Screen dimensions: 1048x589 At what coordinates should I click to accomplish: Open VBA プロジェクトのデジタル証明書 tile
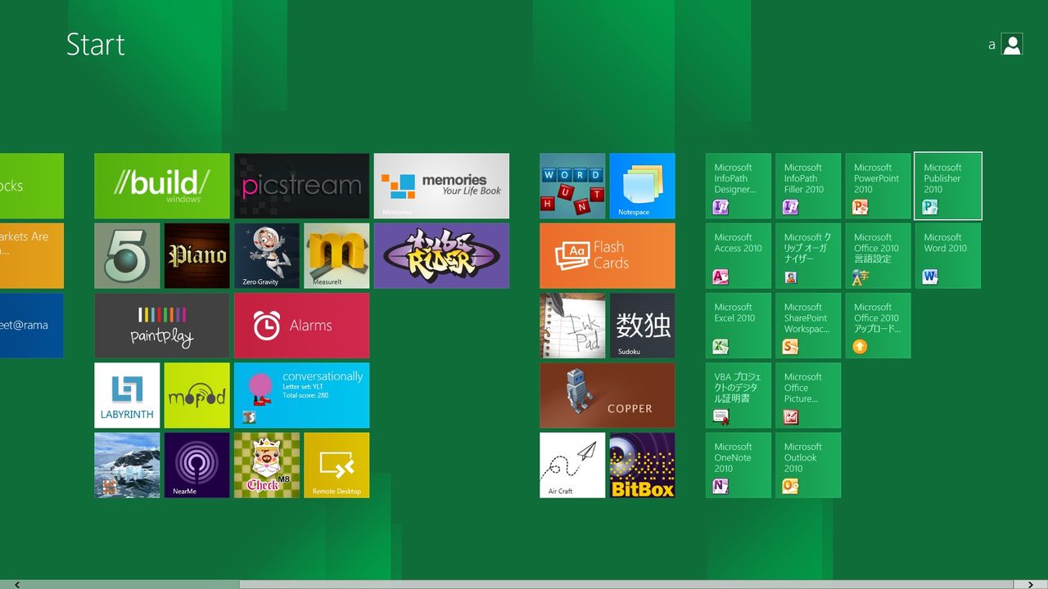(739, 395)
